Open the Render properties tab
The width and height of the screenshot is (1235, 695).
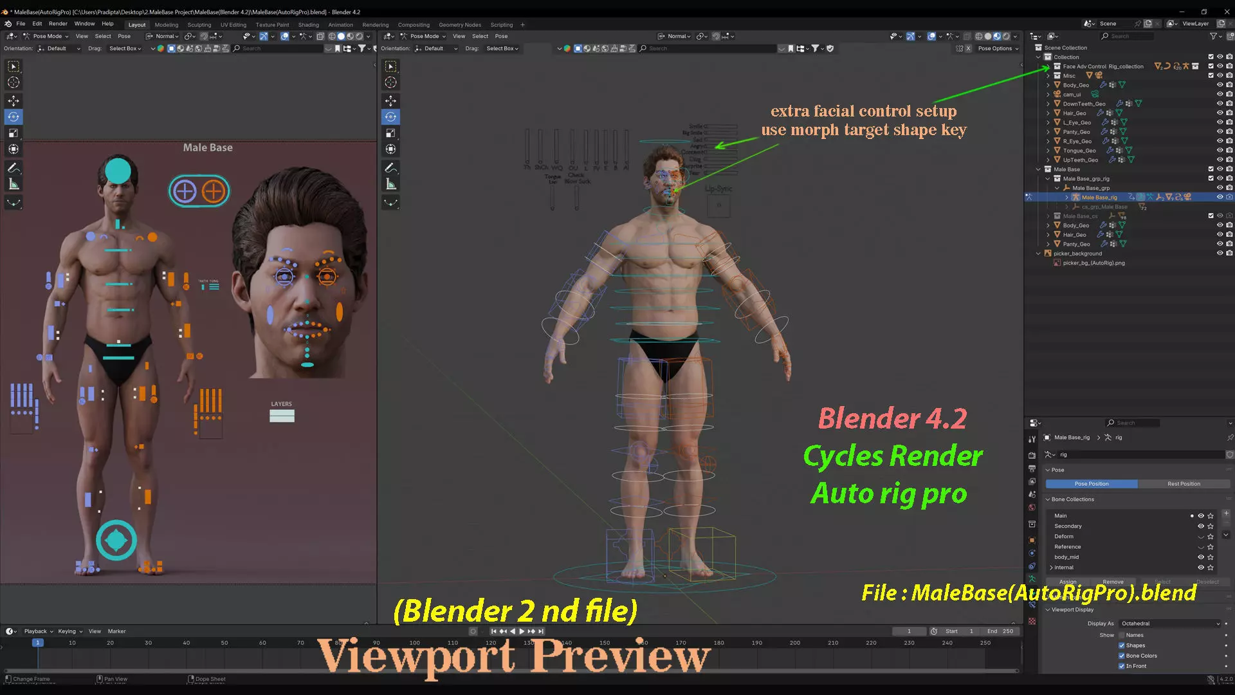click(x=1032, y=456)
